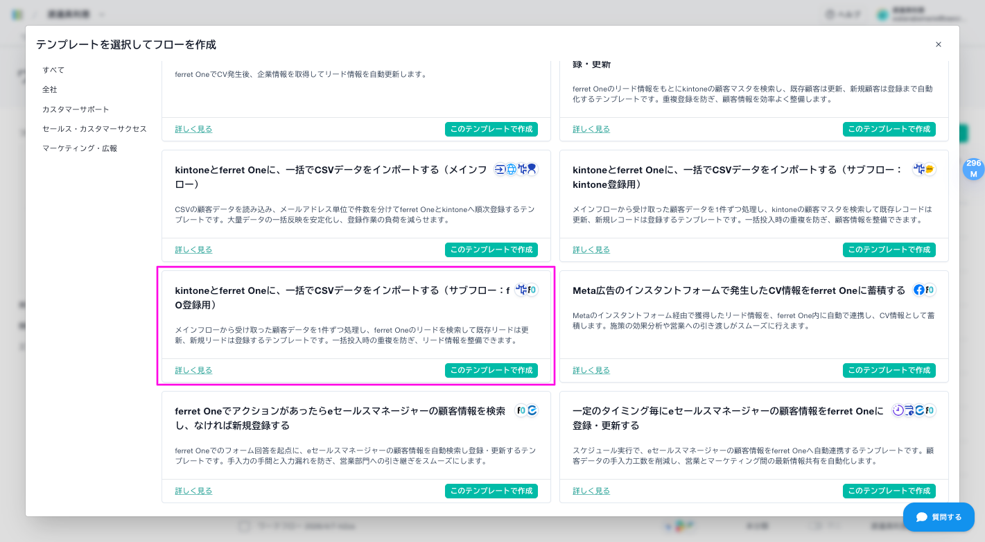Click ferret One icon on fO登録用 template
The height and width of the screenshot is (542, 985).
(532, 290)
